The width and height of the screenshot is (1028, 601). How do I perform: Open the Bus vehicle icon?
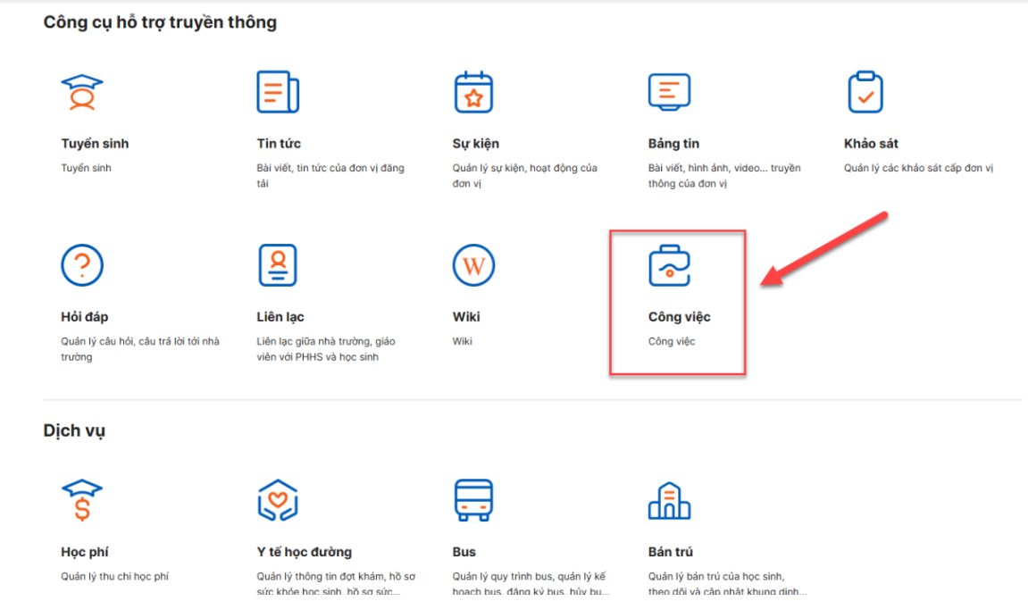pyautogui.click(x=473, y=500)
